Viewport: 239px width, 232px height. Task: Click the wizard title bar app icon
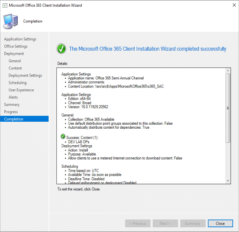tap(4, 6)
